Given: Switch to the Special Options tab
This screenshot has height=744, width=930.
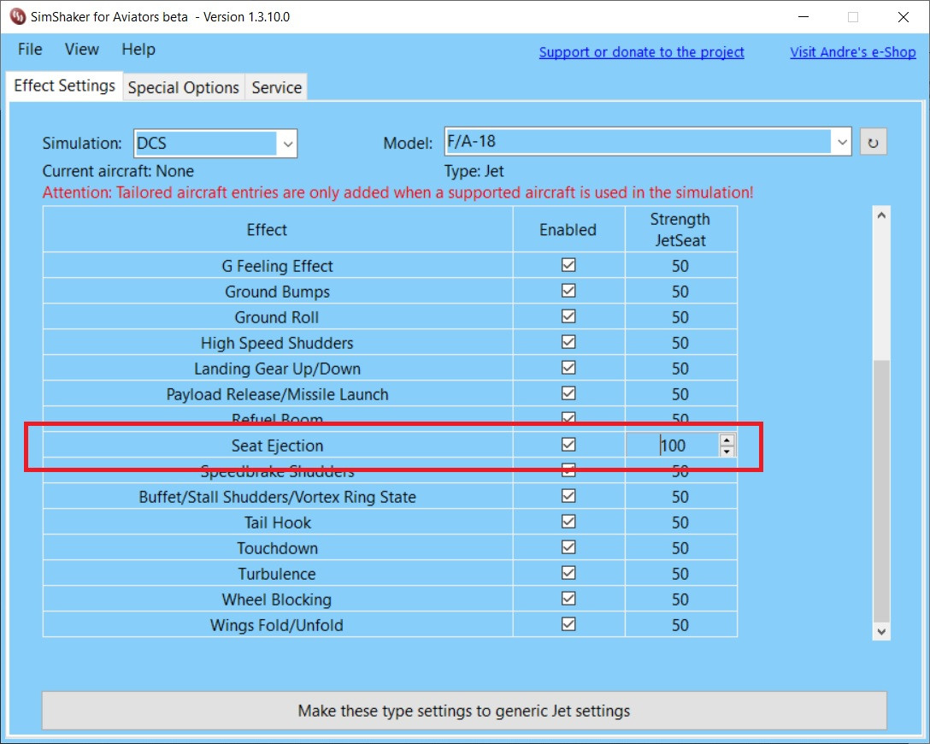Looking at the screenshot, I should click(183, 87).
